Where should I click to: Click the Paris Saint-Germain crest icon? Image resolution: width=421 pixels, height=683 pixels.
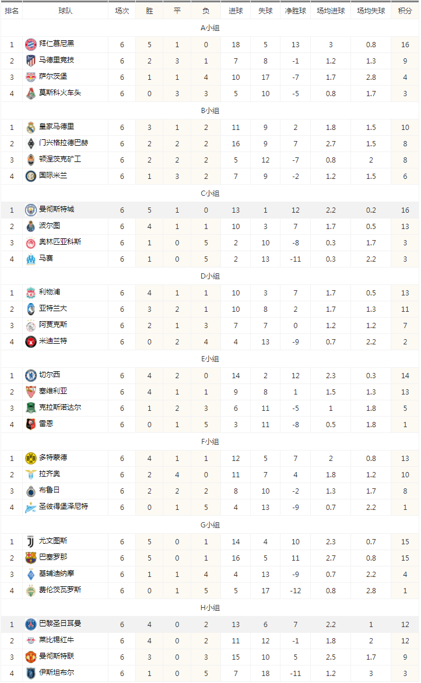tap(30, 625)
